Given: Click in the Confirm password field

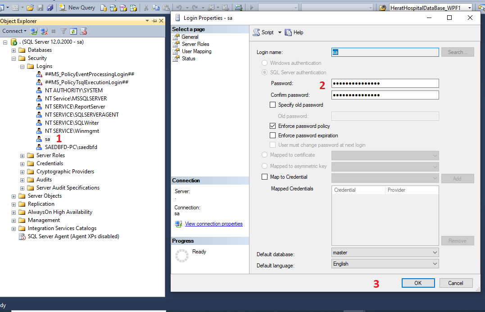Looking at the screenshot, I should point(385,95).
